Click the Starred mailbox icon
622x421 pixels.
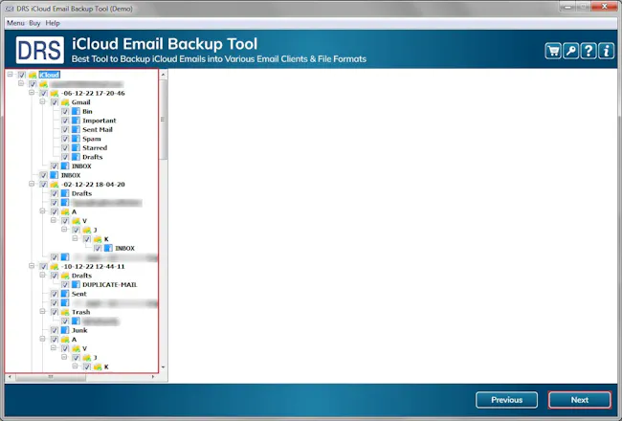click(76, 147)
